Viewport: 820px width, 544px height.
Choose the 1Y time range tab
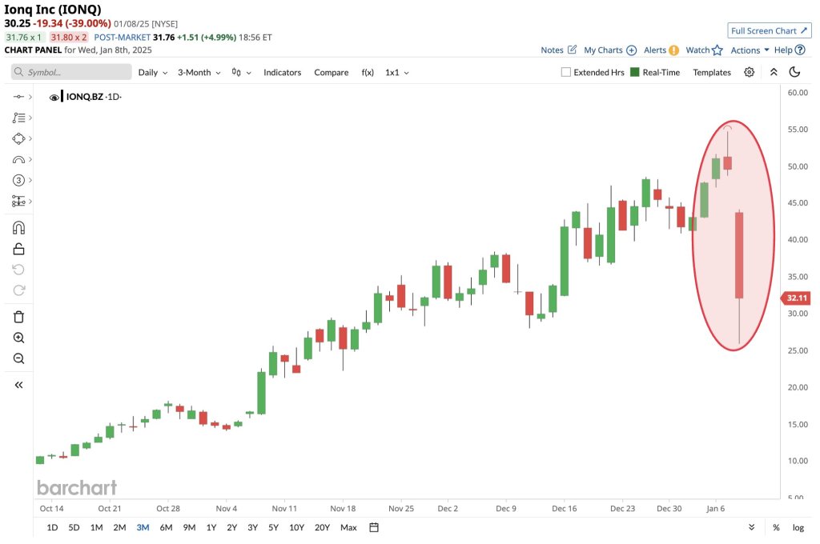pos(211,527)
